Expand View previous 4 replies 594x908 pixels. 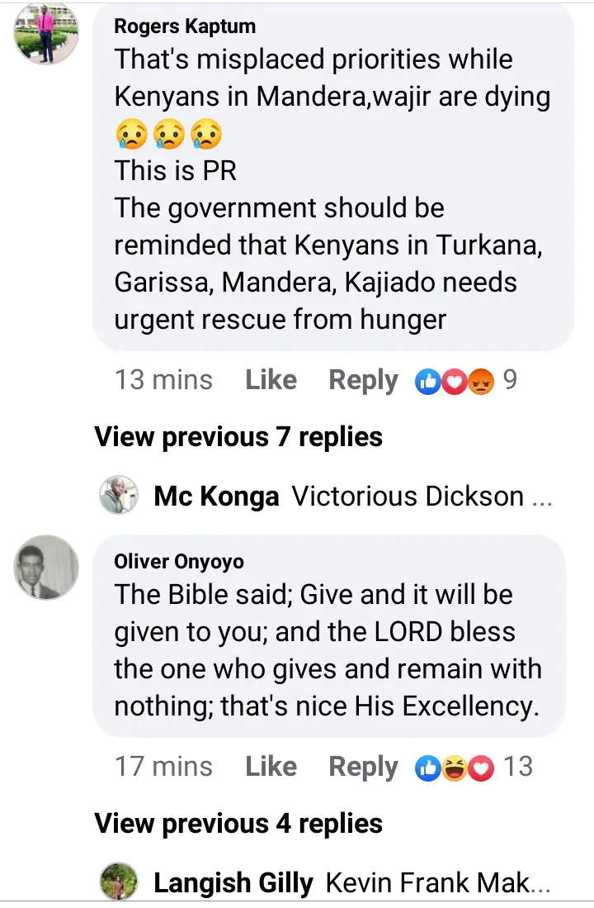[x=238, y=824]
